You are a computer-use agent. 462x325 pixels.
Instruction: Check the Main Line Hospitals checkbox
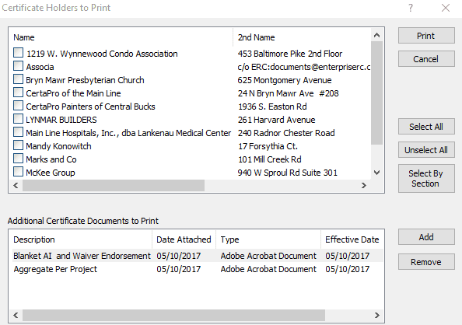tap(18, 132)
